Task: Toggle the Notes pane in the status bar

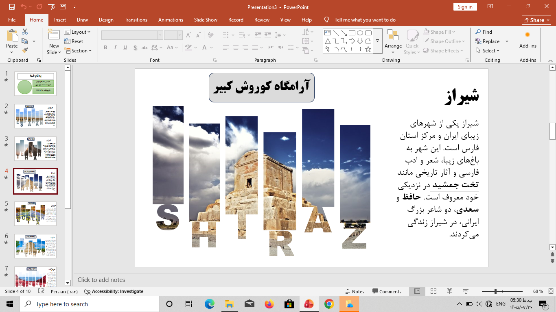Action: tap(355, 291)
